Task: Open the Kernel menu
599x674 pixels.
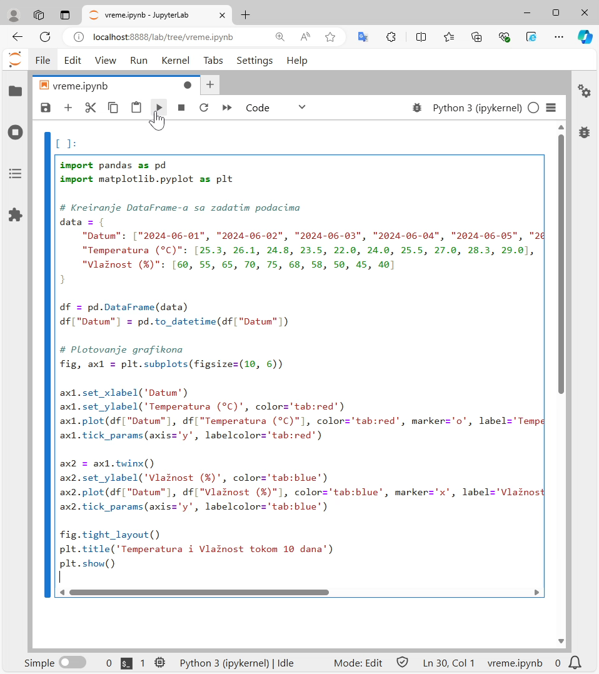Action: coord(176,61)
